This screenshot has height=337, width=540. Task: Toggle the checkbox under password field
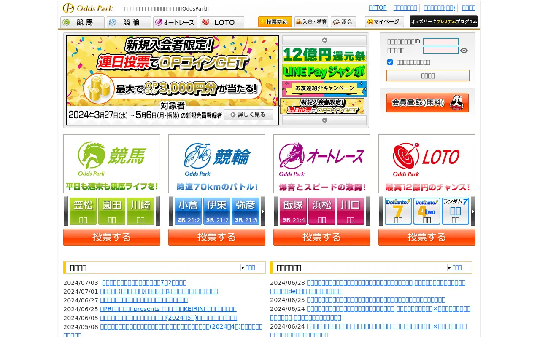(x=390, y=62)
